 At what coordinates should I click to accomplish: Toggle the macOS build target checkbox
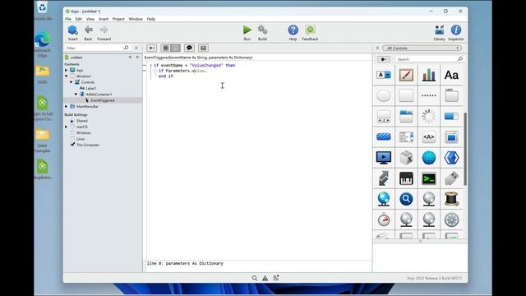[x=72, y=127]
